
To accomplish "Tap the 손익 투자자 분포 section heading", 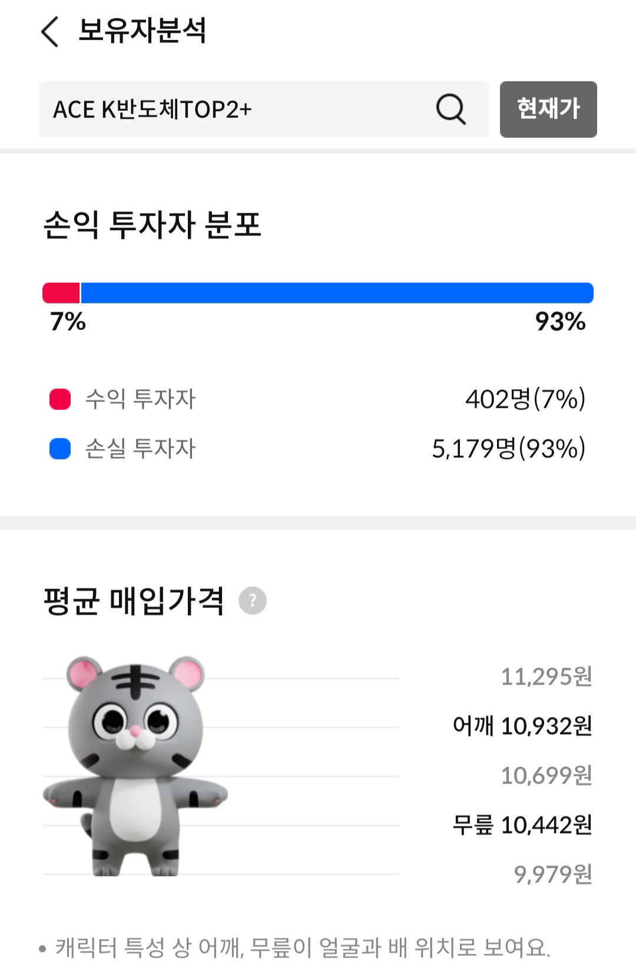I will click(152, 224).
